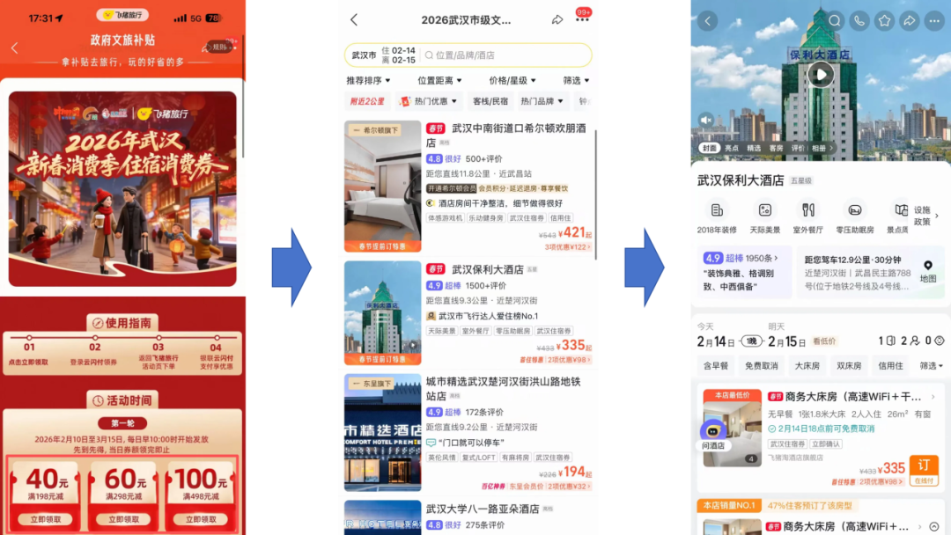The height and width of the screenshot is (535, 951).
Task: Unmute the hotel video sound
Action: [x=706, y=120]
